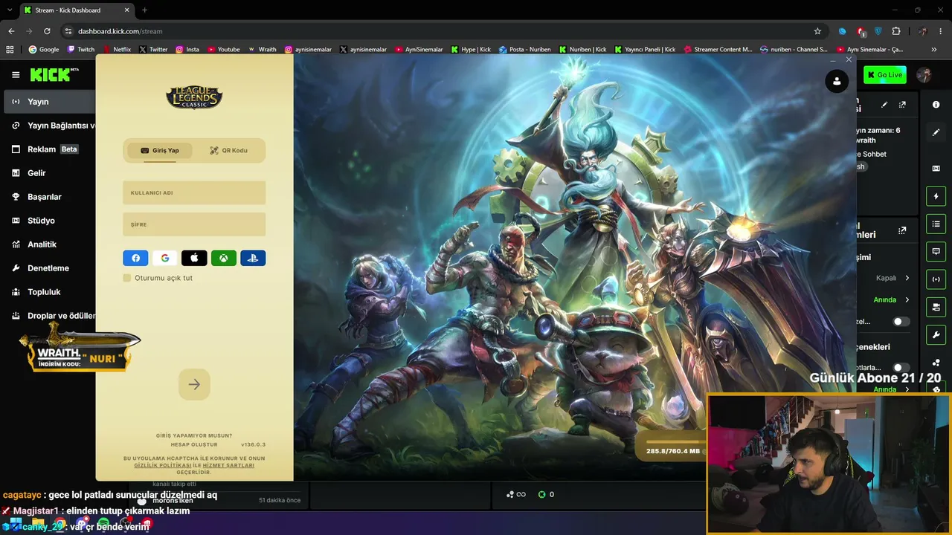Use the PlayStation login icon

coord(253,258)
